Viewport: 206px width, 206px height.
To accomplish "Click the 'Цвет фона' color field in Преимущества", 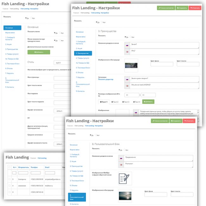I will point(162,64).
